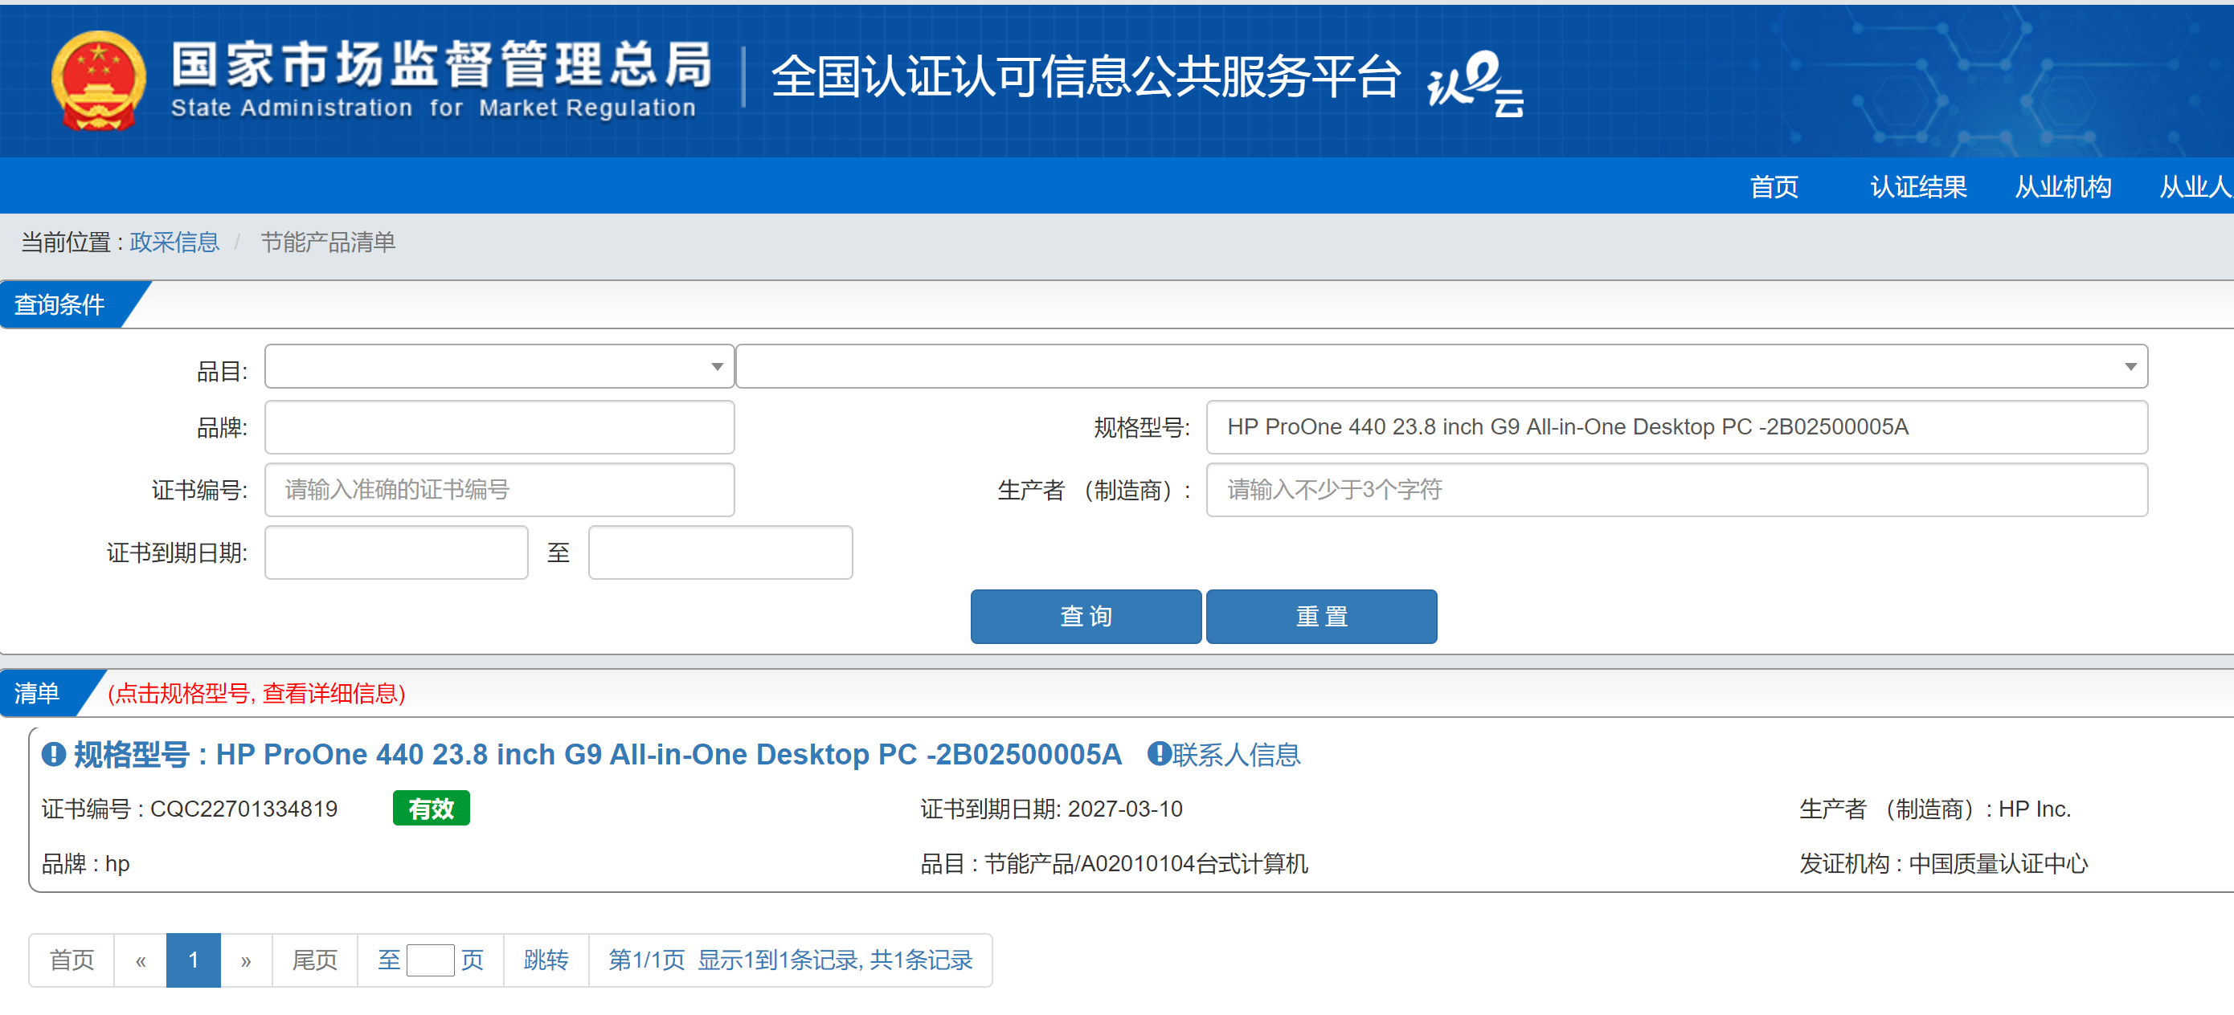Viewport: 2234px width, 1015px height.
Task: Focus the 品牌 brand input field
Action: tap(499, 427)
